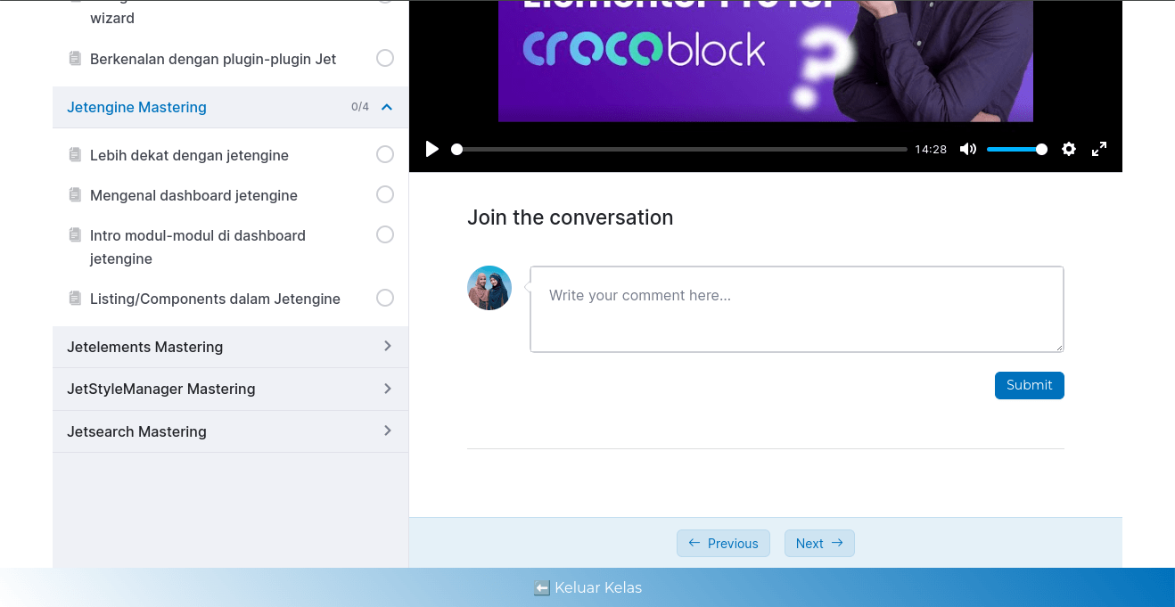This screenshot has width=1175, height=607.
Task: Open lesson Lebih dekat dengan jetengine
Action: (189, 155)
